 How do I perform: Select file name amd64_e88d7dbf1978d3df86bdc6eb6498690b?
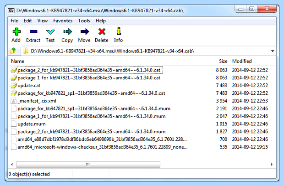tap(102, 139)
